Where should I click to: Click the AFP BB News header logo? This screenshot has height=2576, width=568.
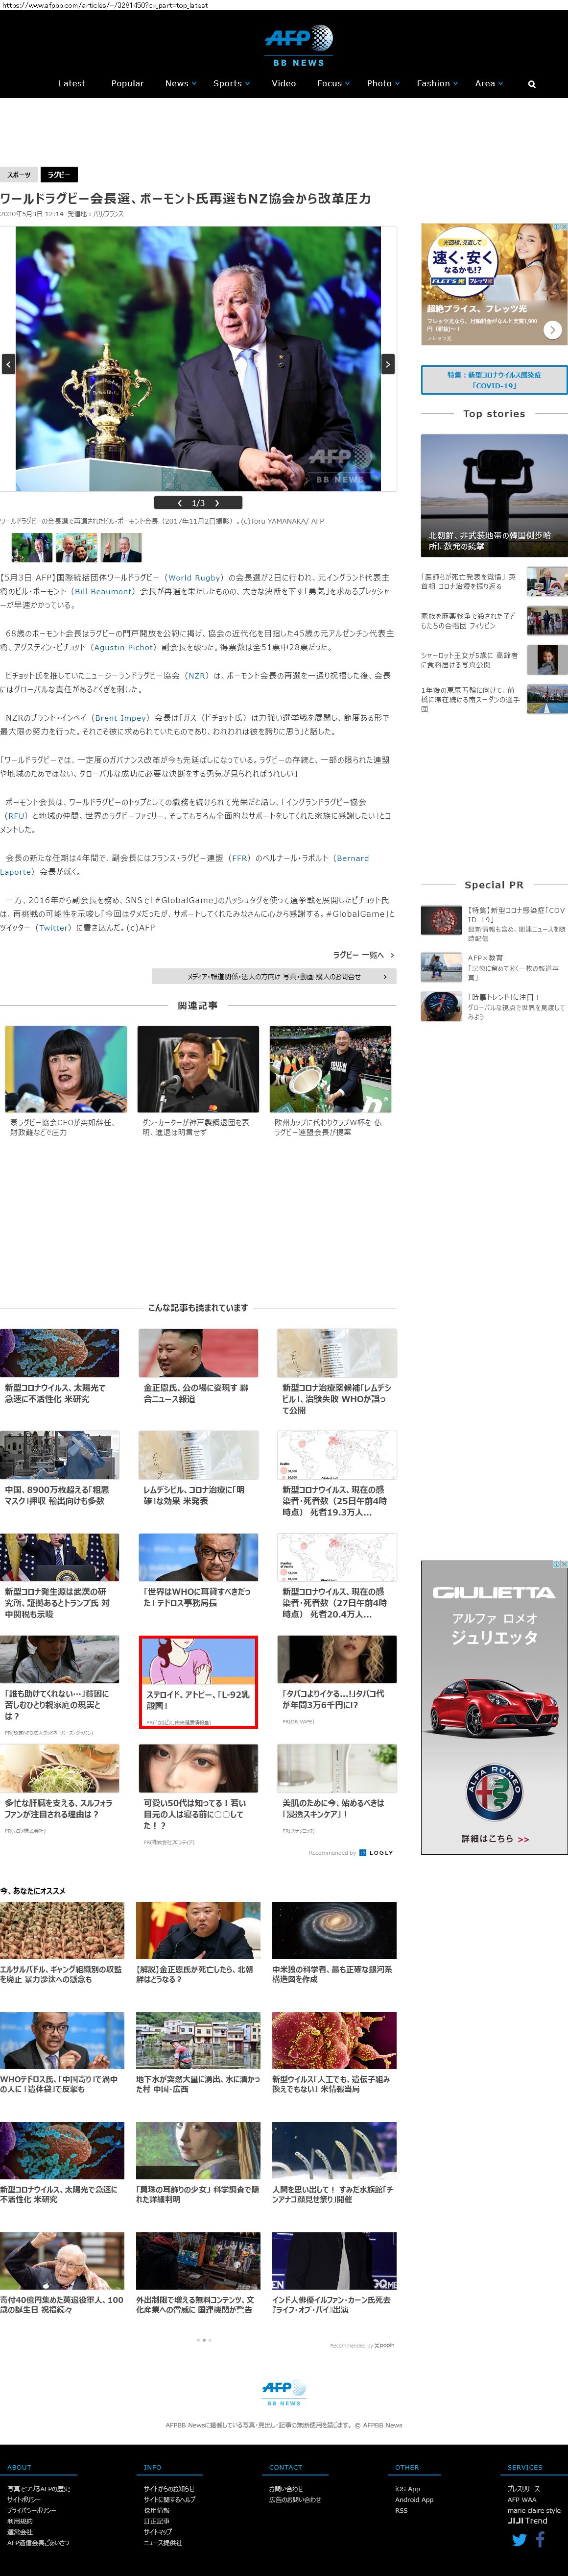[298, 45]
